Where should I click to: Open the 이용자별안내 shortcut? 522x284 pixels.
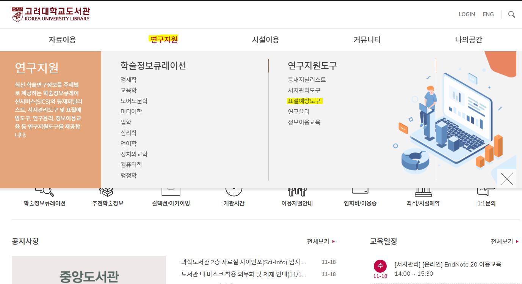click(297, 197)
